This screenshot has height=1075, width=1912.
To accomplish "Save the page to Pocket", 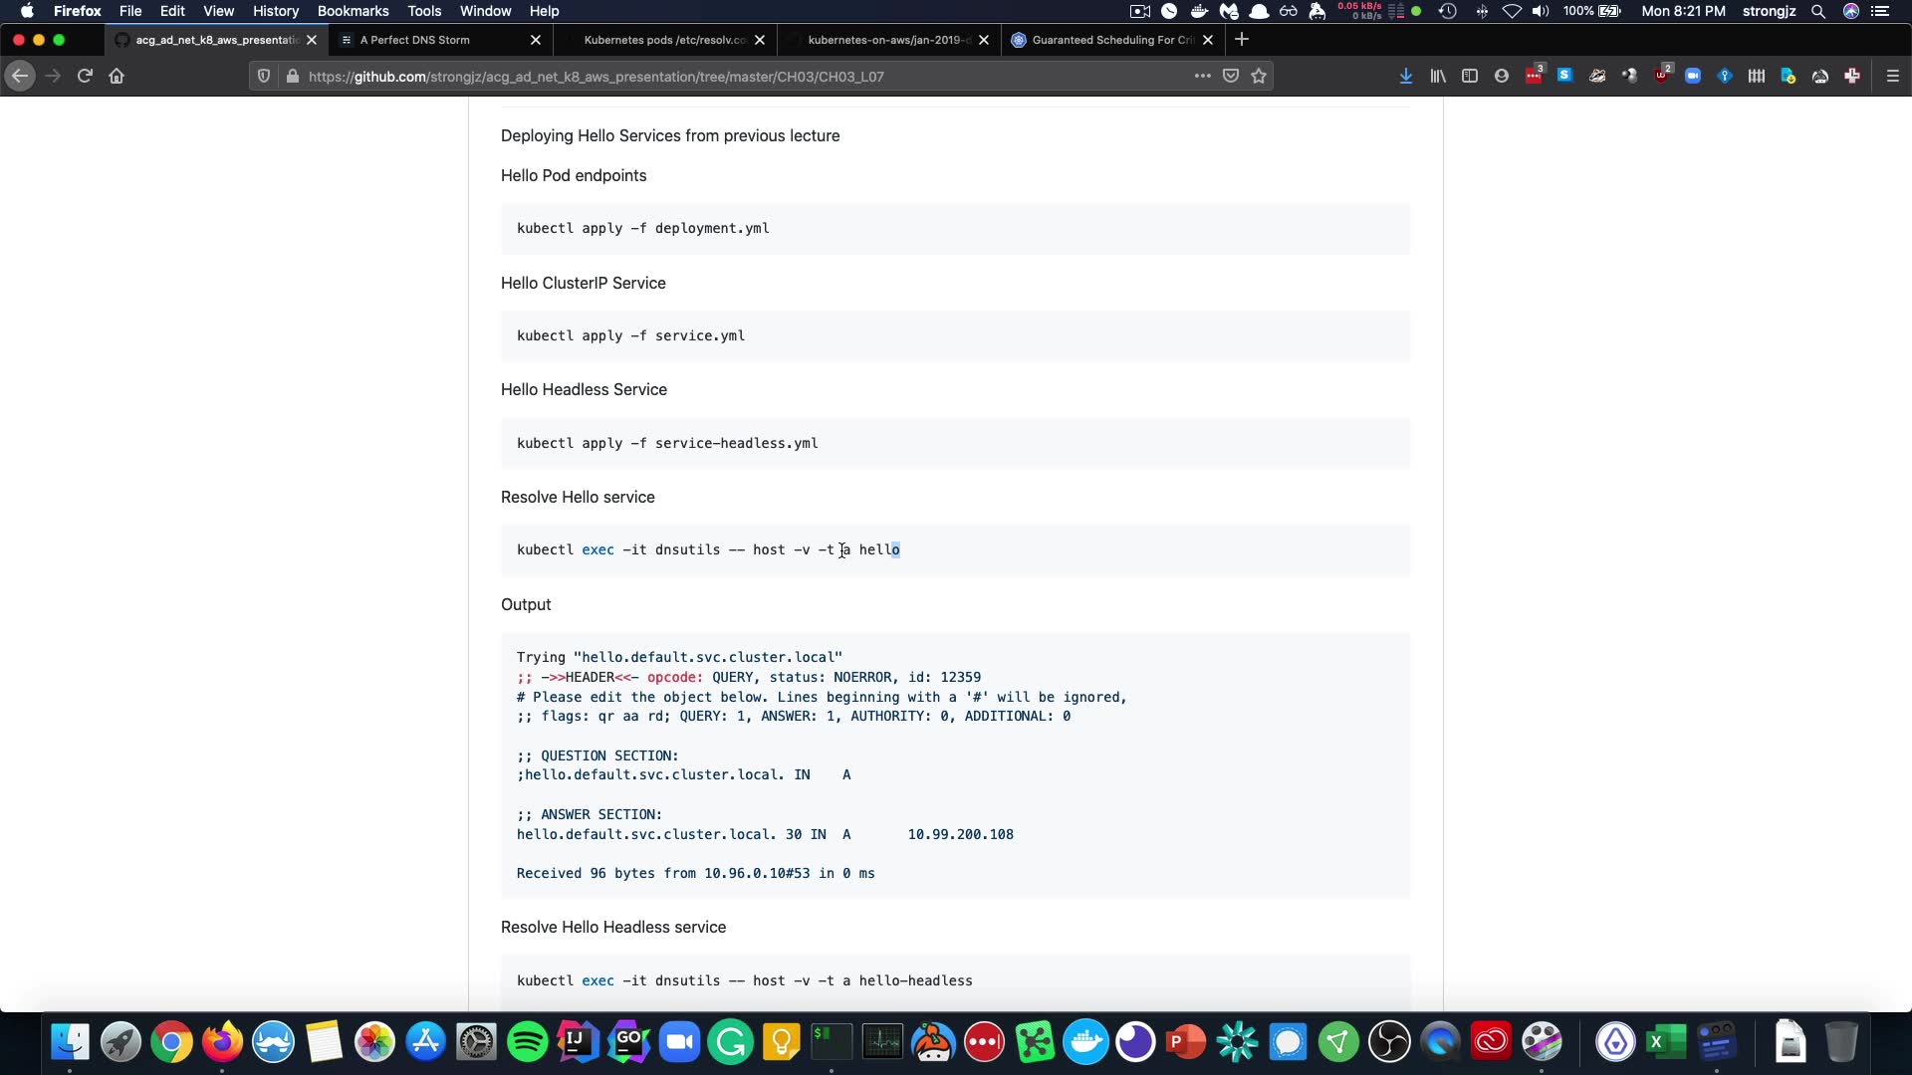I will pos(1231,77).
